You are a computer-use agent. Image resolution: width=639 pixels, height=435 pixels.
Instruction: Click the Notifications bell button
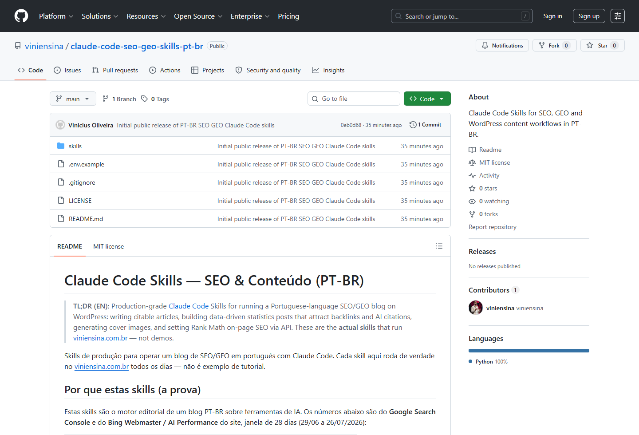click(502, 45)
